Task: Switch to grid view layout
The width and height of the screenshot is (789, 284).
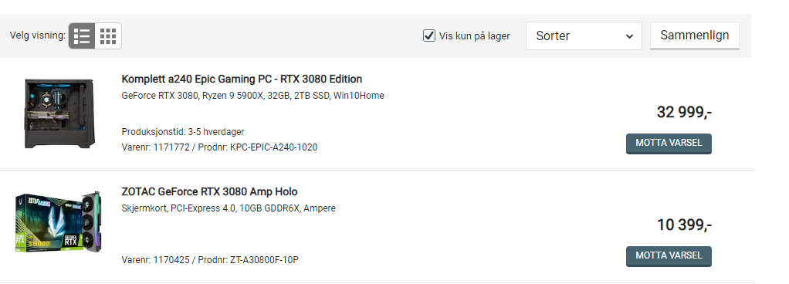Action: (x=108, y=35)
